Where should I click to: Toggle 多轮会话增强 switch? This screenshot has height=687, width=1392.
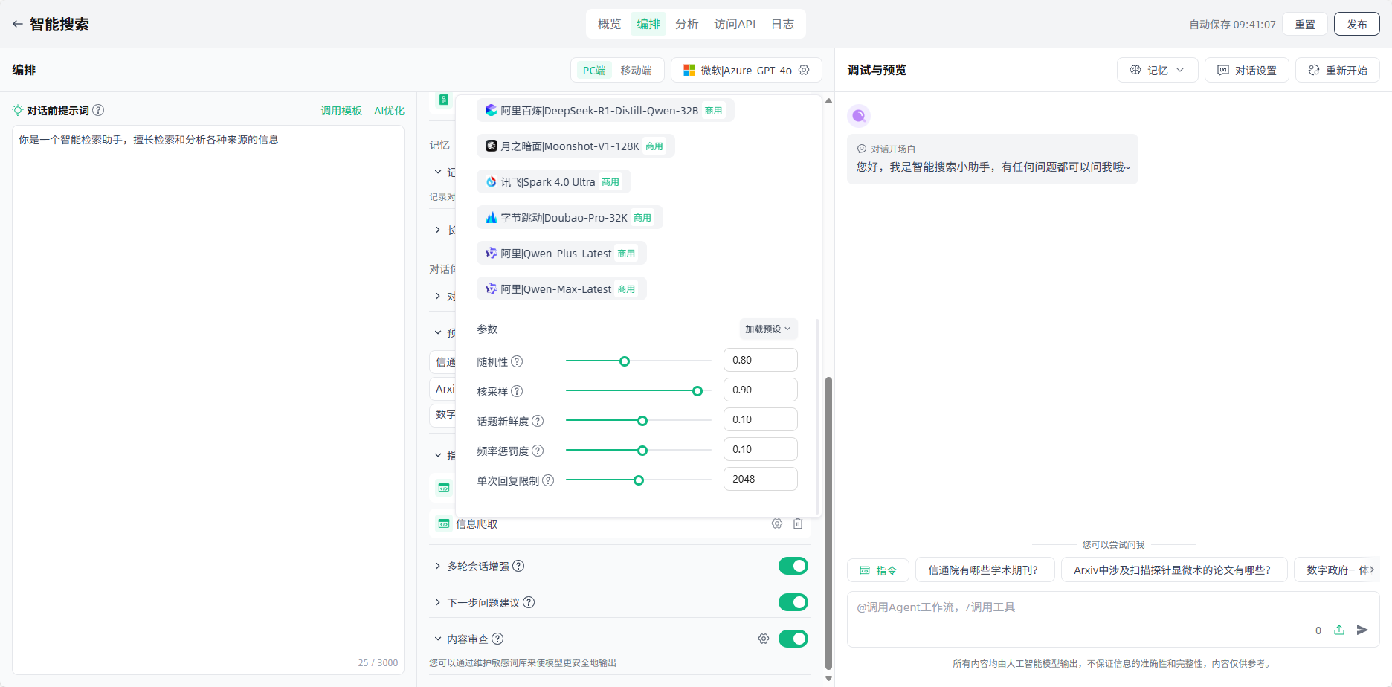[793, 566]
